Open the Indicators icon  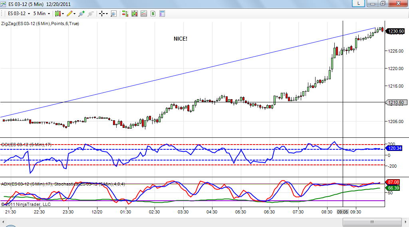pyautogui.click(x=144, y=14)
